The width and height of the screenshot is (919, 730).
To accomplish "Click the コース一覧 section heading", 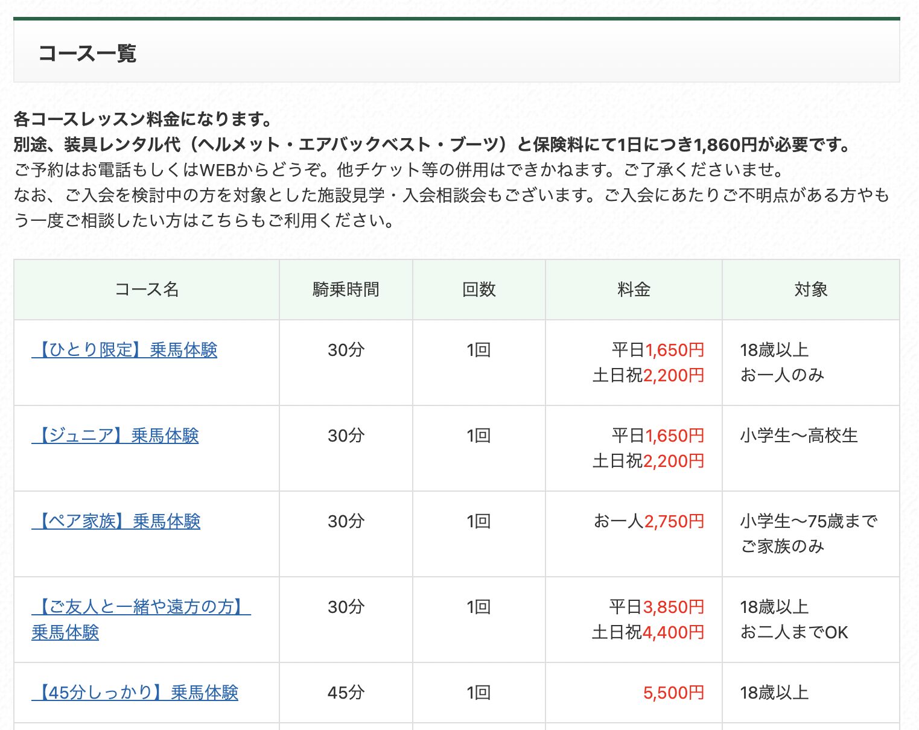I will [87, 53].
